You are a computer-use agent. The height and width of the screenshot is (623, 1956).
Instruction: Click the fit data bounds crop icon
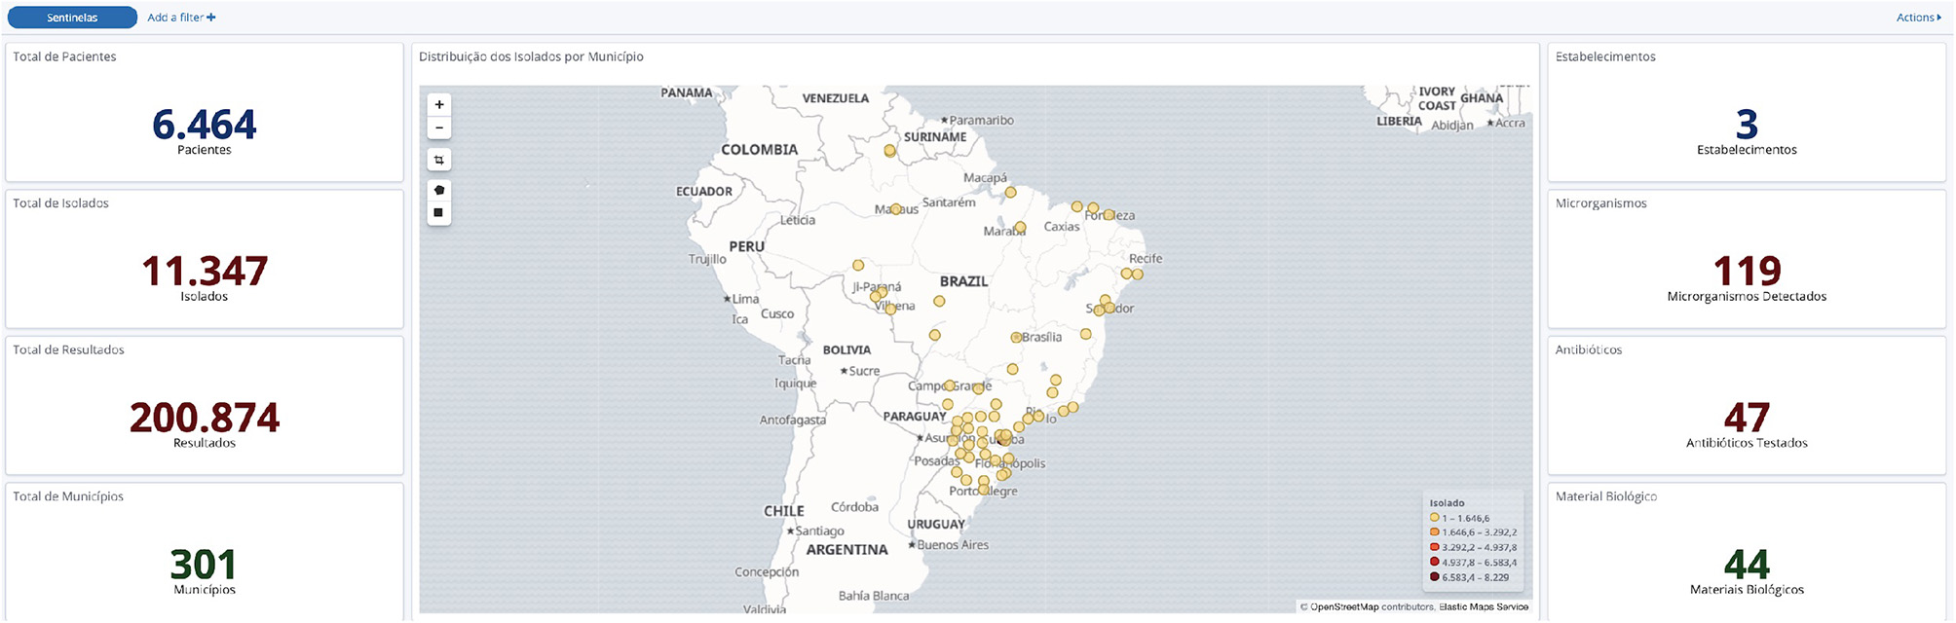[x=439, y=160]
